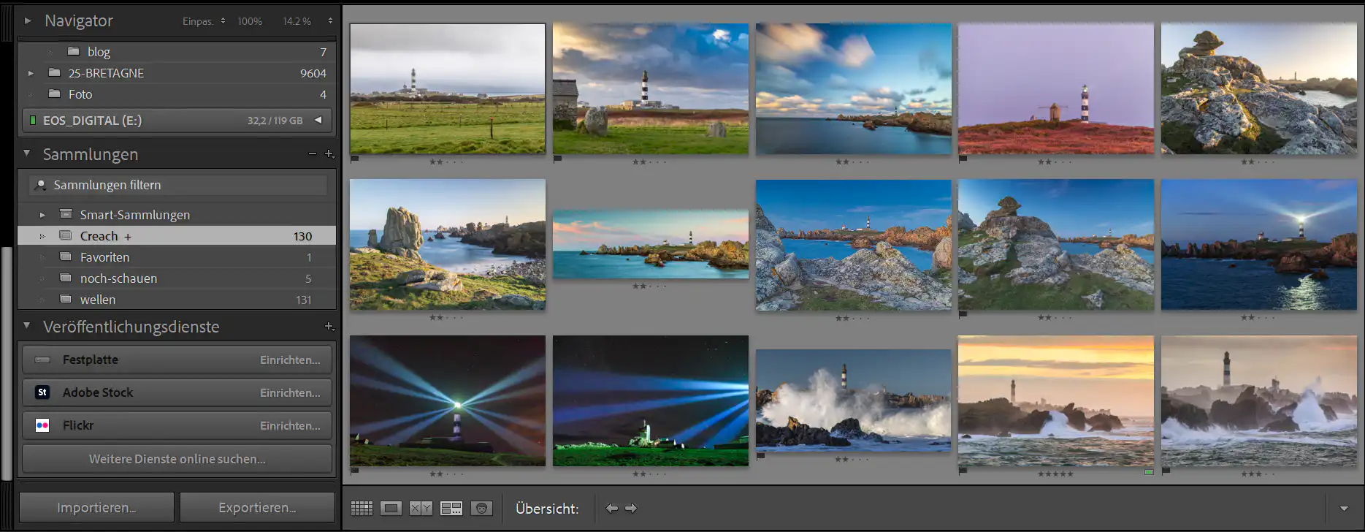Toggle the EOS_DIGITAL volume folder list
Screen dimensions: 1365x532
[318, 121]
